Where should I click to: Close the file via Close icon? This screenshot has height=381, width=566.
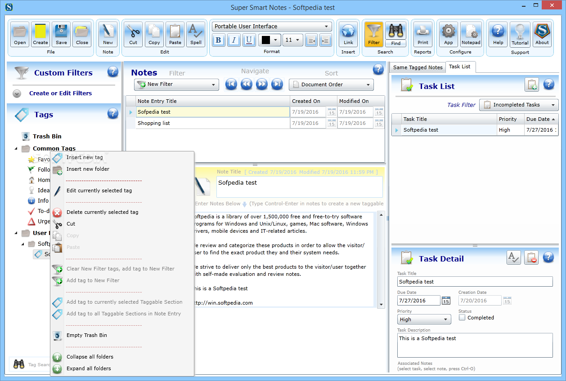point(82,34)
